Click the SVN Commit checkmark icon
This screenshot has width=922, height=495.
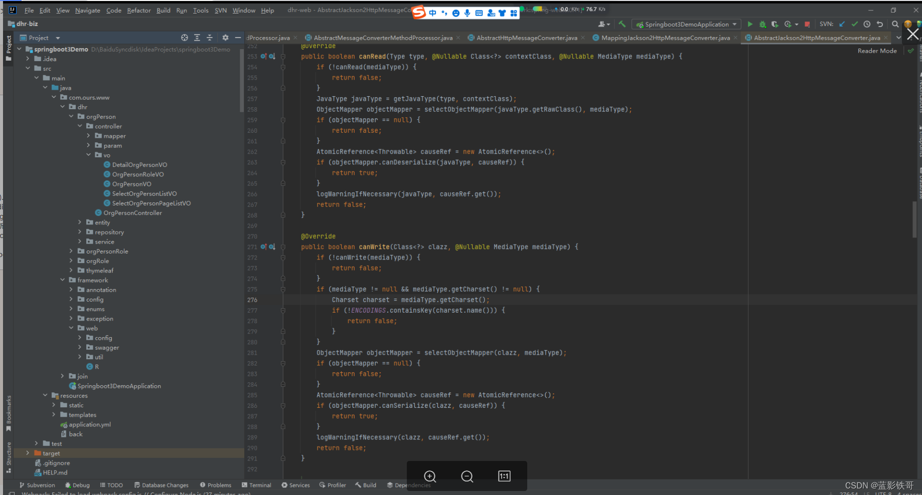[x=855, y=24]
